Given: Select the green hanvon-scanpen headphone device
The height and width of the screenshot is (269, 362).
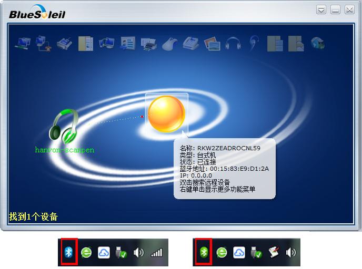Looking at the screenshot, I should [x=64, y=126].
